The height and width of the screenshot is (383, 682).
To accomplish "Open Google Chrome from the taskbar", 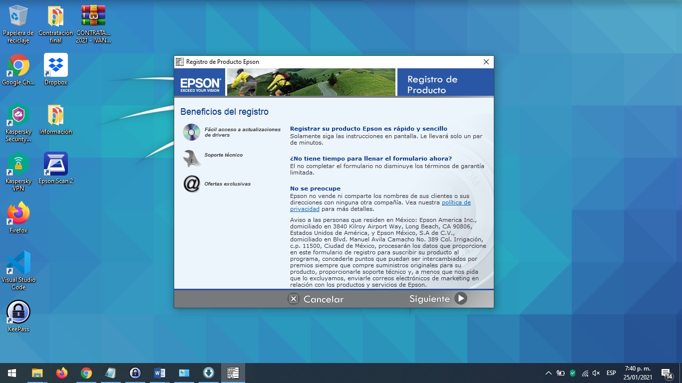I will pos(86,373).
